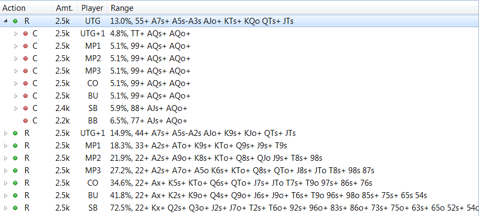
Task: Click the green dot on the MP1 raise row
Action: pyautogui.click(x=15, y=146)
